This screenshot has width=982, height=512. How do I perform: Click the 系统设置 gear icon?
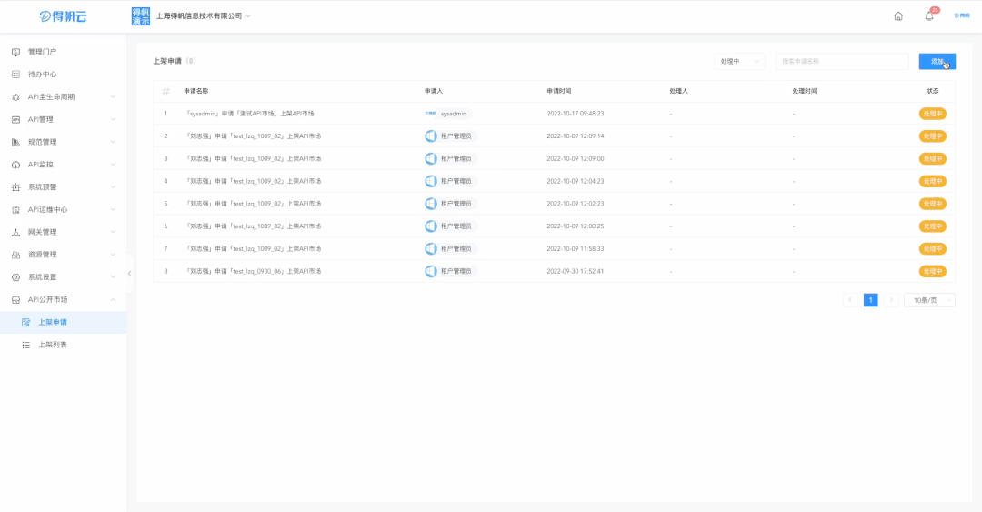point(15,277)
